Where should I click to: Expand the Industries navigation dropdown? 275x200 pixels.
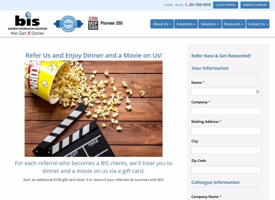186,24
